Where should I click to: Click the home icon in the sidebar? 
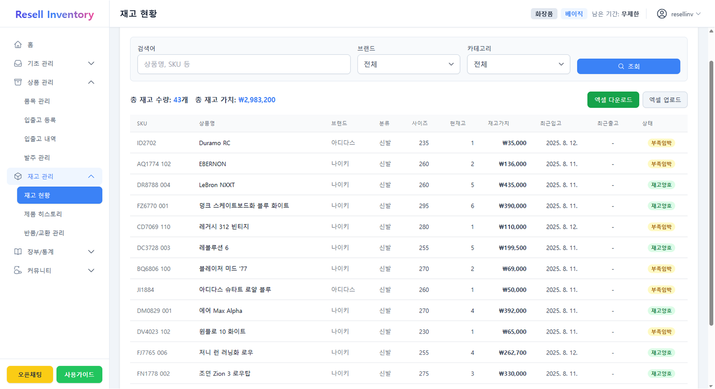[x=18, y=44]
